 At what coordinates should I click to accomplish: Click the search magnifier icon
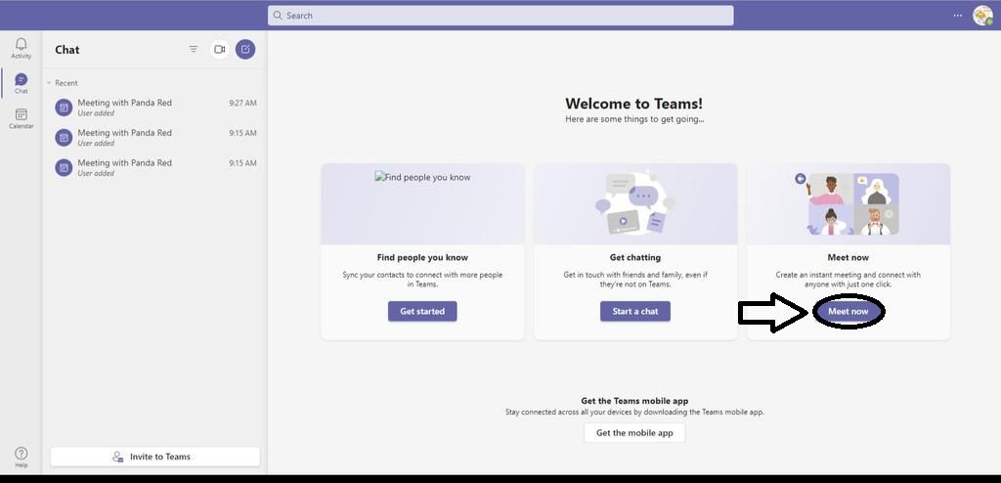[278, 16]
